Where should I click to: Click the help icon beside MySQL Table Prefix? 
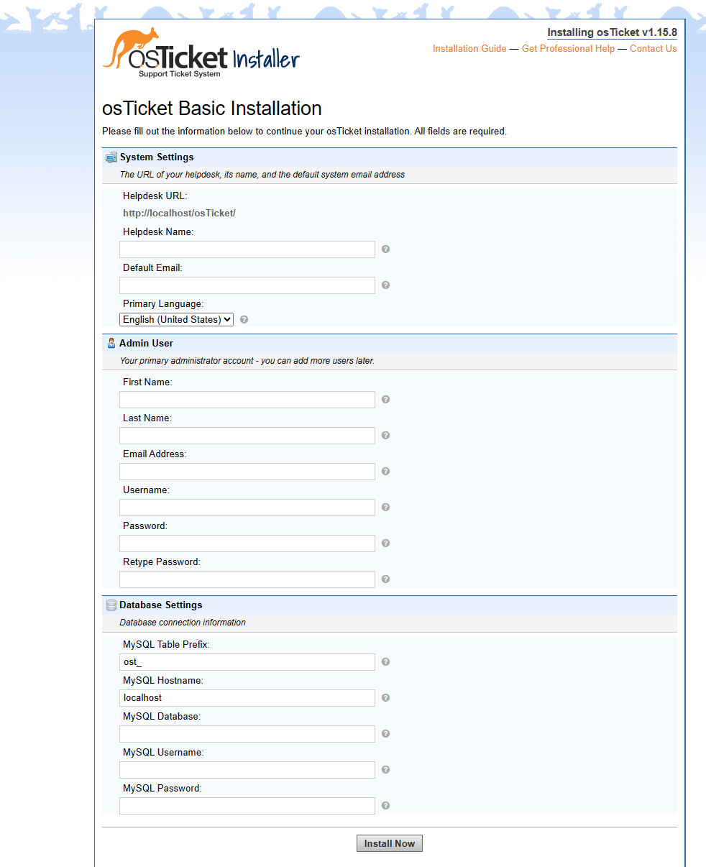click(385, 661)
